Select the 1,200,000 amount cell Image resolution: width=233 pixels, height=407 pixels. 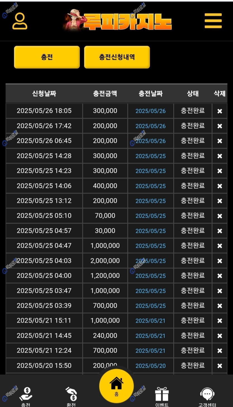click(105, 276)
